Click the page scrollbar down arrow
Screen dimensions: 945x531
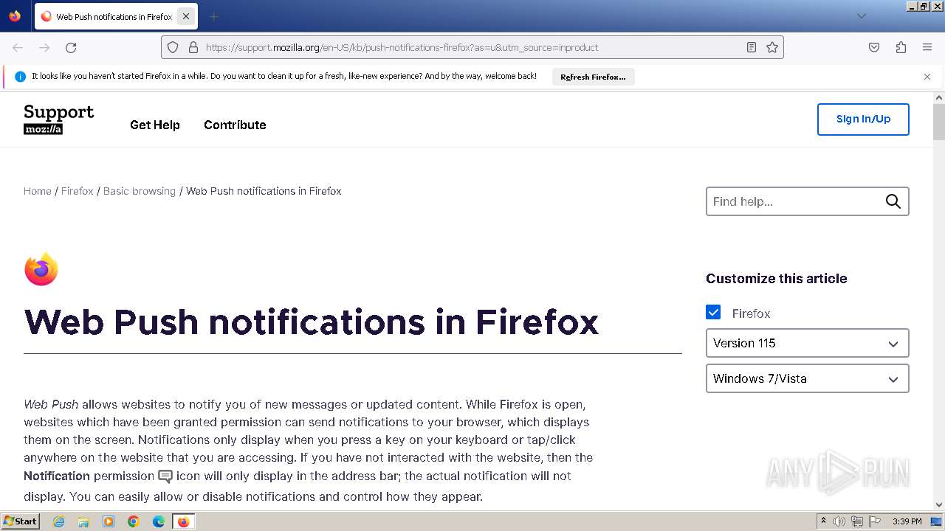[x=939, y=505]
